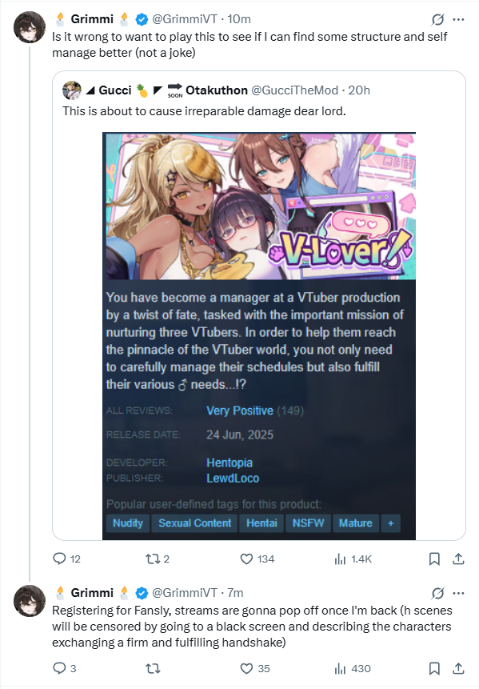Click Grok icon on the Fansly tweet
Viewport: 479px width, 689px height.
point(437,593)
